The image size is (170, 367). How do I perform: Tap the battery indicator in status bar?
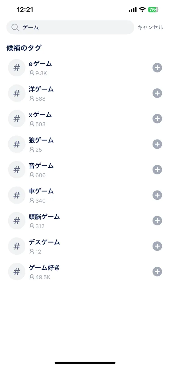(x=153, y=10)
